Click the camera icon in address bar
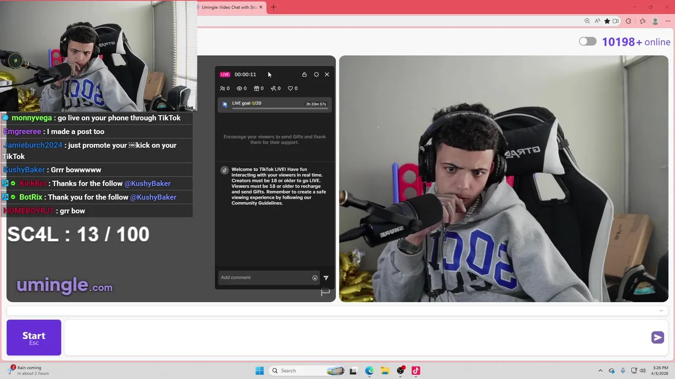675x379 pixels. click(x=615, y=21)
